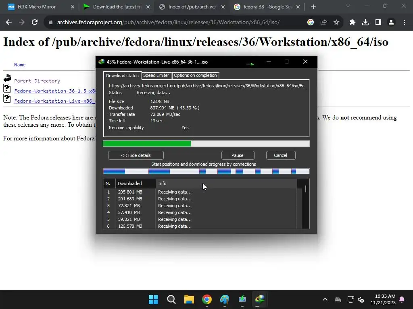Click the forward navigation arrow
The width and height of the screenshot is (413, 309).
[22, 23]
